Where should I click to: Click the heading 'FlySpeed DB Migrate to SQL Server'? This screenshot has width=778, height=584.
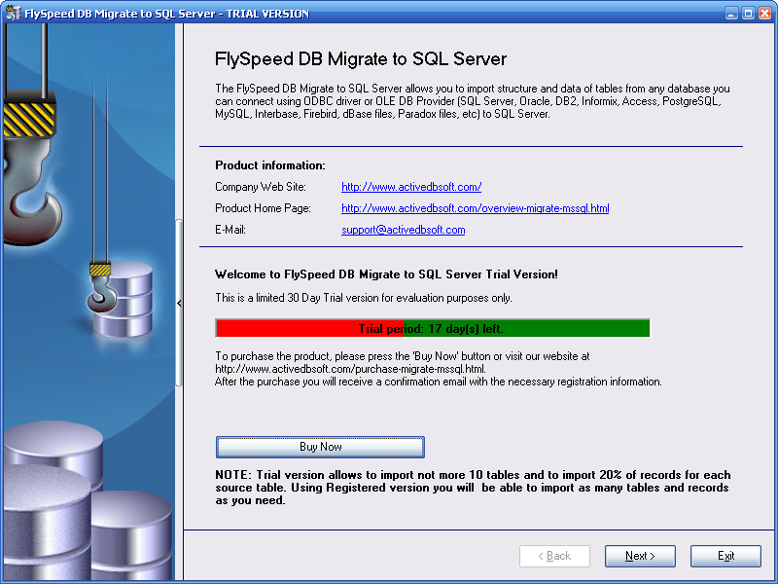(361, 59)
